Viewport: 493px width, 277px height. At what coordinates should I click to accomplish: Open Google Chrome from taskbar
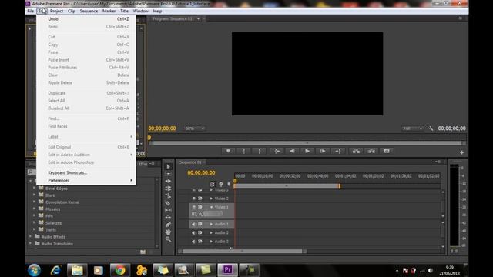120,270
